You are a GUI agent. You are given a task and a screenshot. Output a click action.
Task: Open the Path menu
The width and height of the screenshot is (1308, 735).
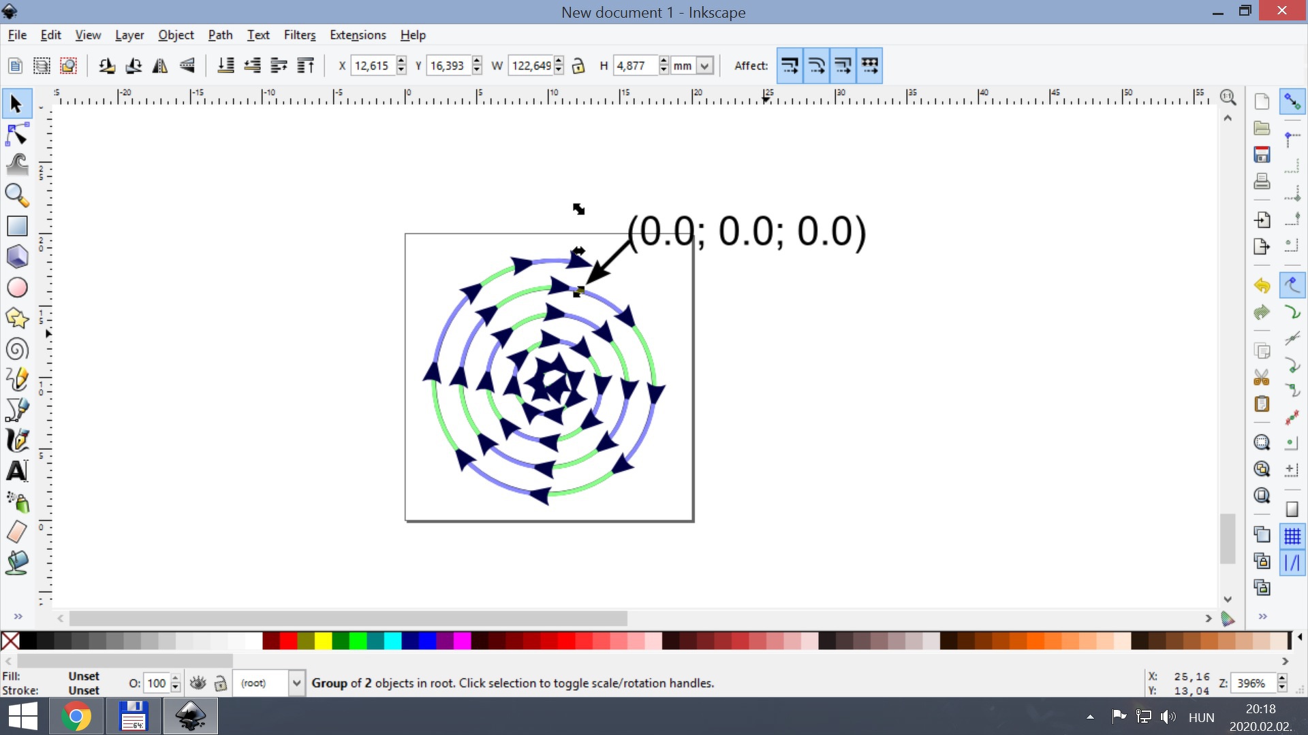coord(220,35)
